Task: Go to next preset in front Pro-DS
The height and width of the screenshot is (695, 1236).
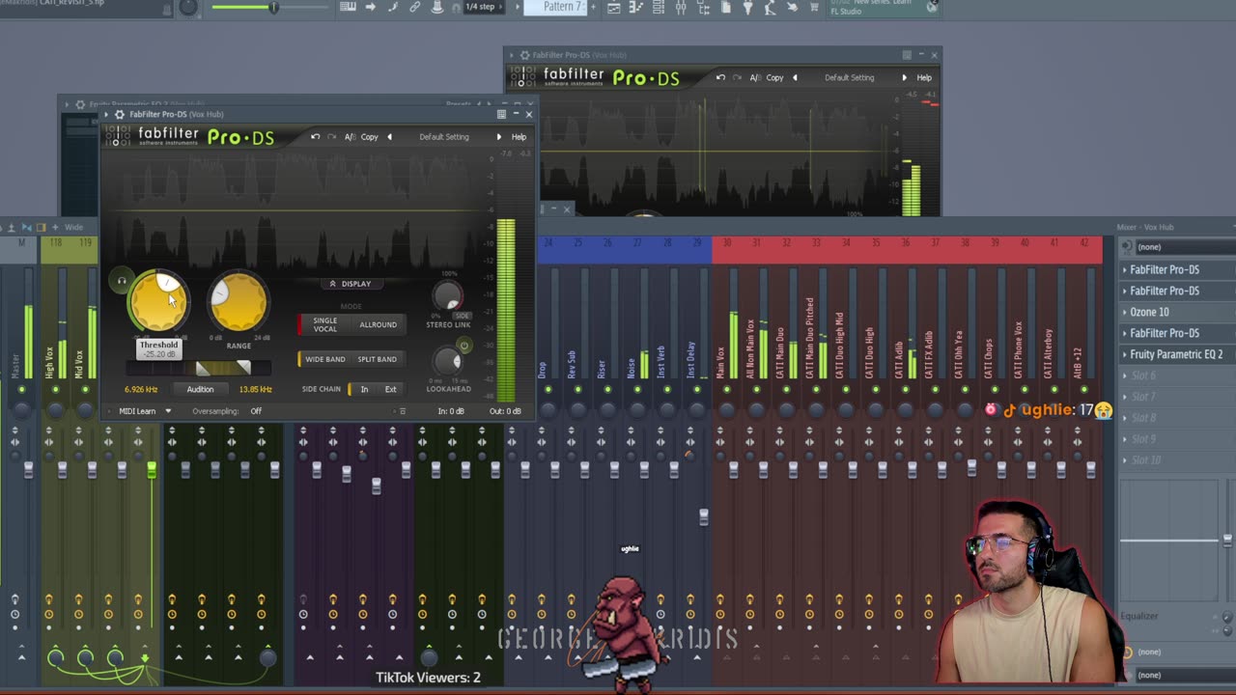Action: [499, 137]
